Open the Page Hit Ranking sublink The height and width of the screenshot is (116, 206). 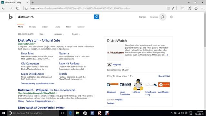pyautogui.click(x=69, y=63)
